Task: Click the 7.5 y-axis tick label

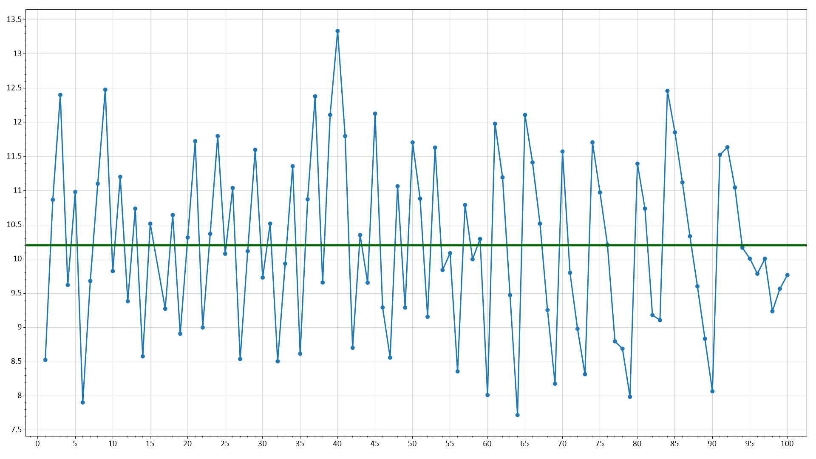Action: [x=16, y=430]
